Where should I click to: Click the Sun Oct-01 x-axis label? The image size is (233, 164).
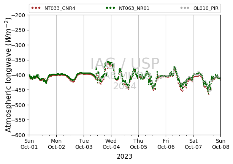point(29,144)
